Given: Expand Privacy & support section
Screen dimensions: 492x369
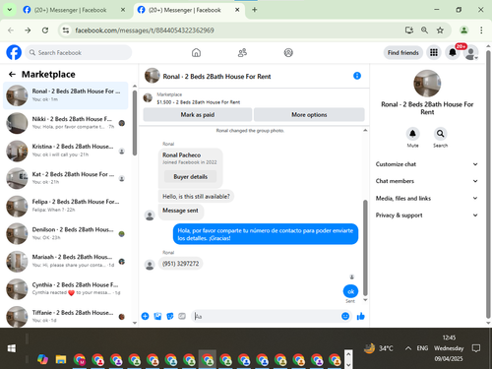Looking at the screenshot, I should pos(427,215).
